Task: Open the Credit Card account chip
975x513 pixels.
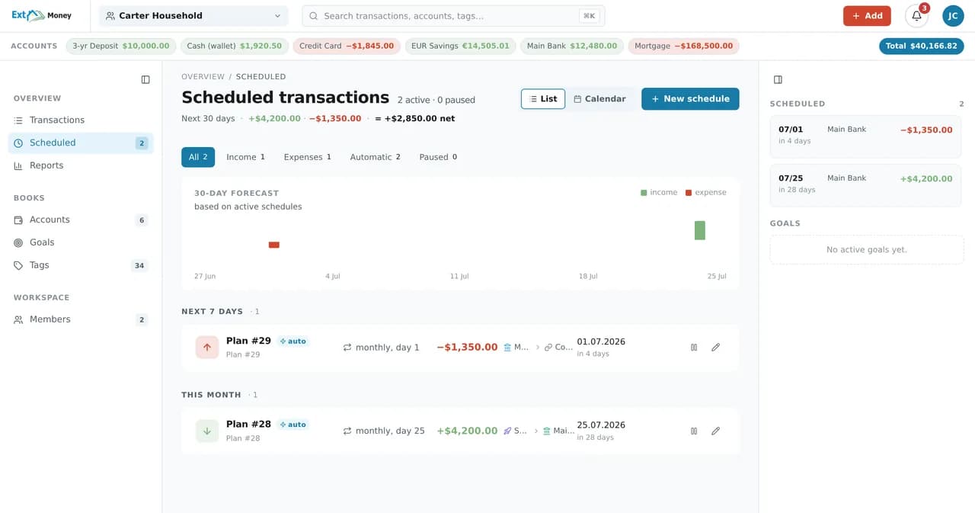Action: click(347, 46)
